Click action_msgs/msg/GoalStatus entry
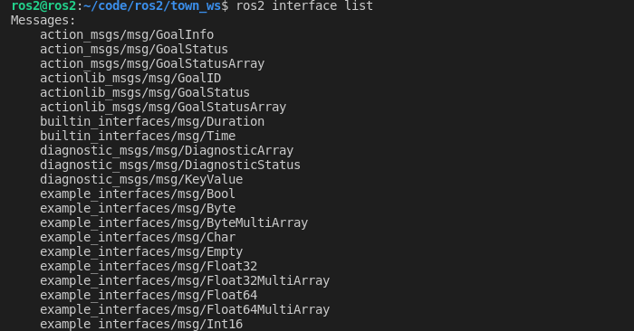 pos(134,49)
